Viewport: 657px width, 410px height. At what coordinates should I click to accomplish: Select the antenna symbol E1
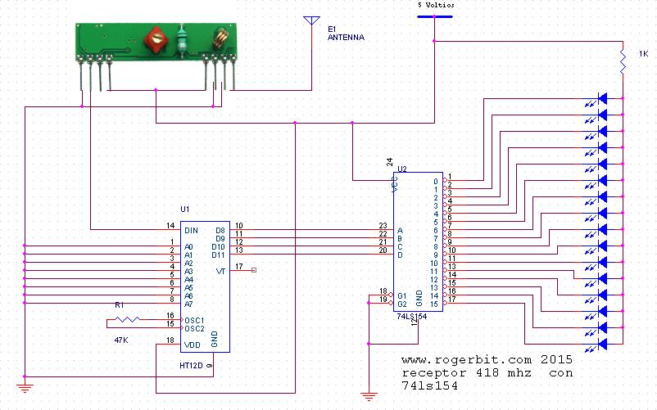[312, 21]
